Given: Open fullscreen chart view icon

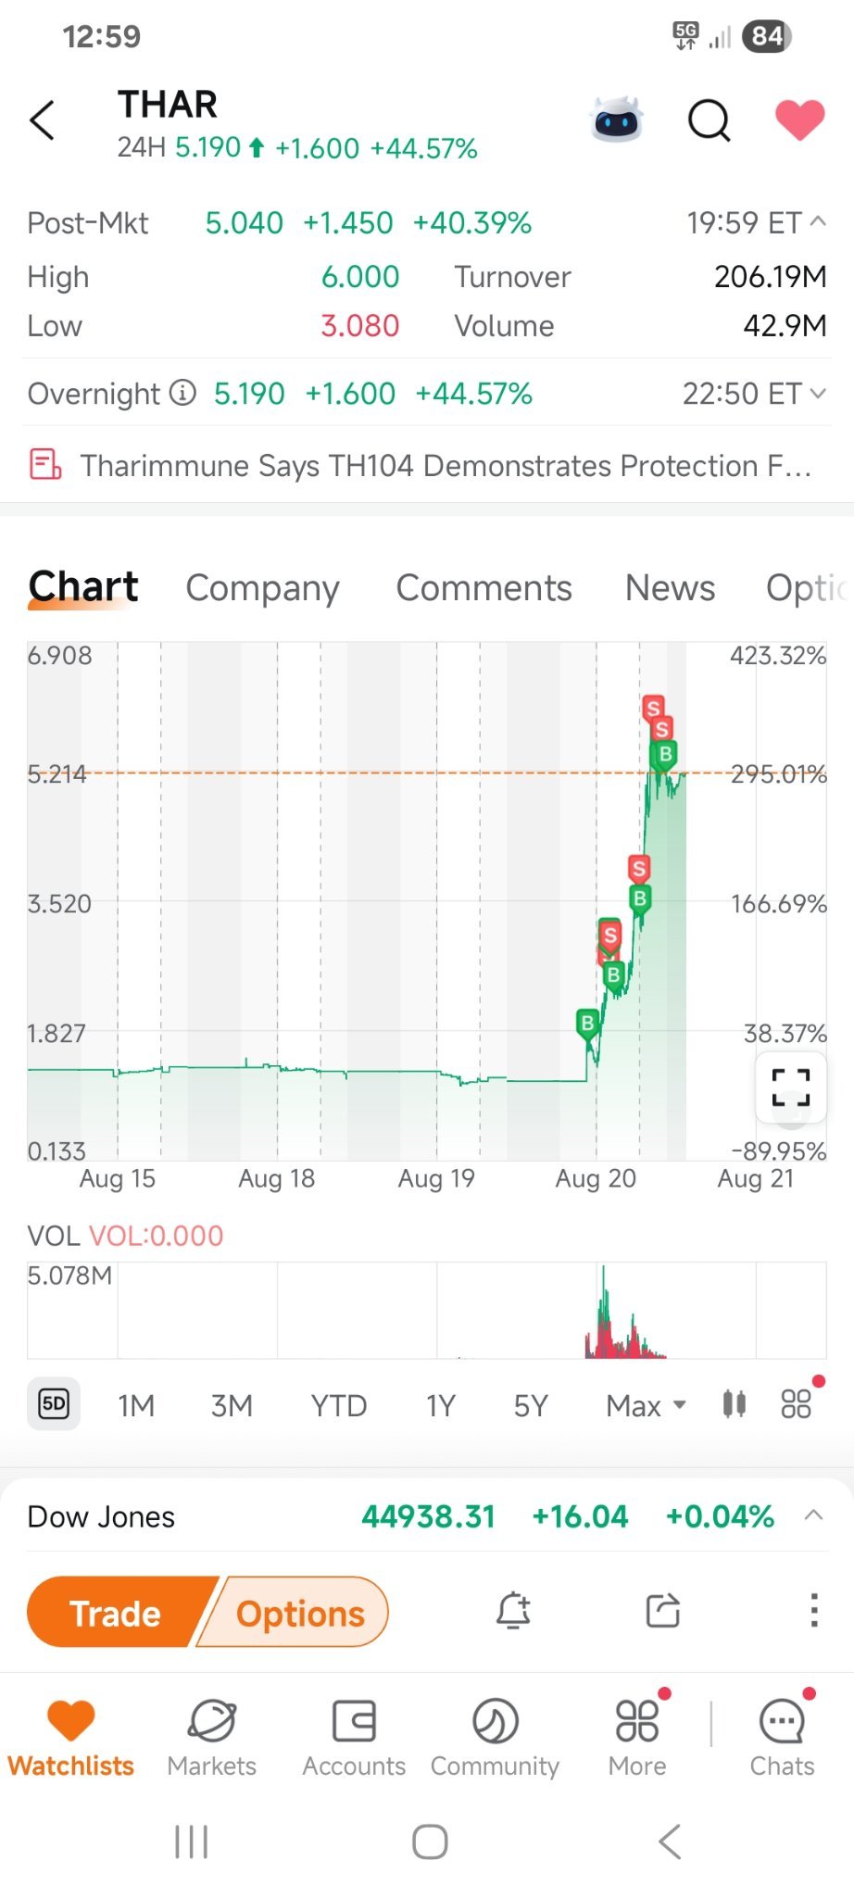Looking at the screenshot, I should pyautogui.click(x=791, y=1087).
